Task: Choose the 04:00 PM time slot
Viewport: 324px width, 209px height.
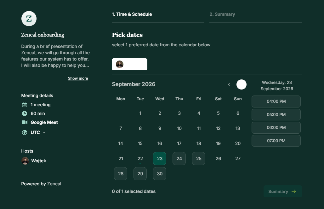Action: click(276, 102)
